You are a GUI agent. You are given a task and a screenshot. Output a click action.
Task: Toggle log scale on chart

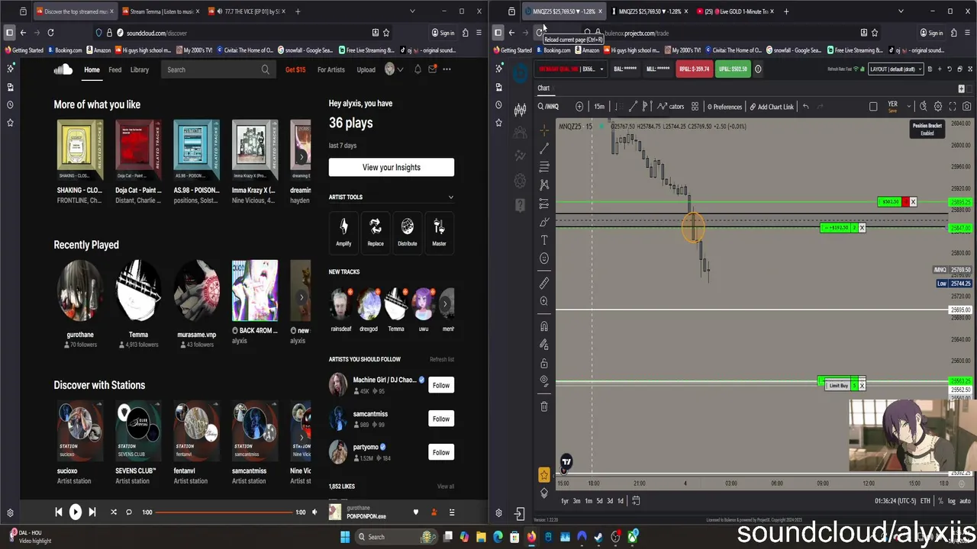click(x=951, y=501)
